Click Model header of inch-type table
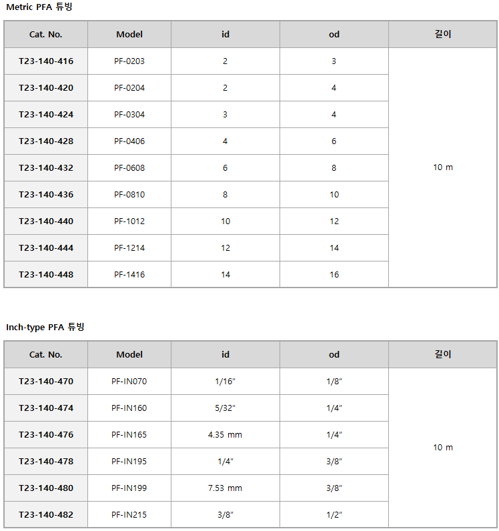 [129, 355]
